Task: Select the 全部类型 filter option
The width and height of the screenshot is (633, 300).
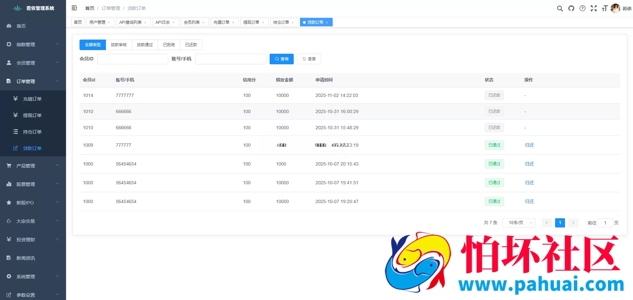Action: point(93,45)
